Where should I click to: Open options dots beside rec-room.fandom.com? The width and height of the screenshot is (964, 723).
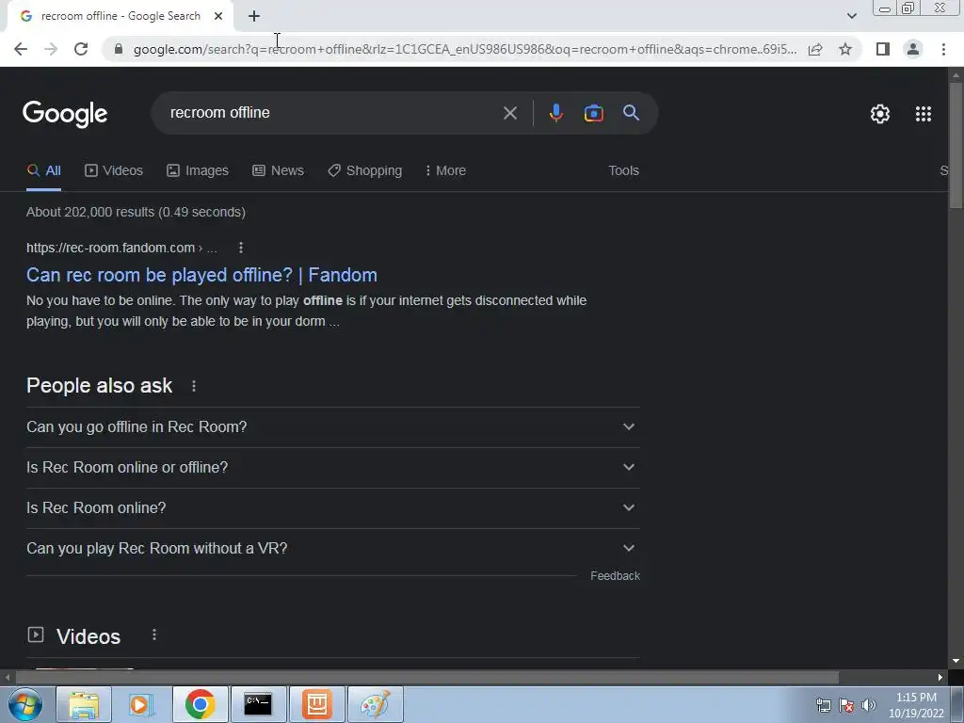coord(240,248)
